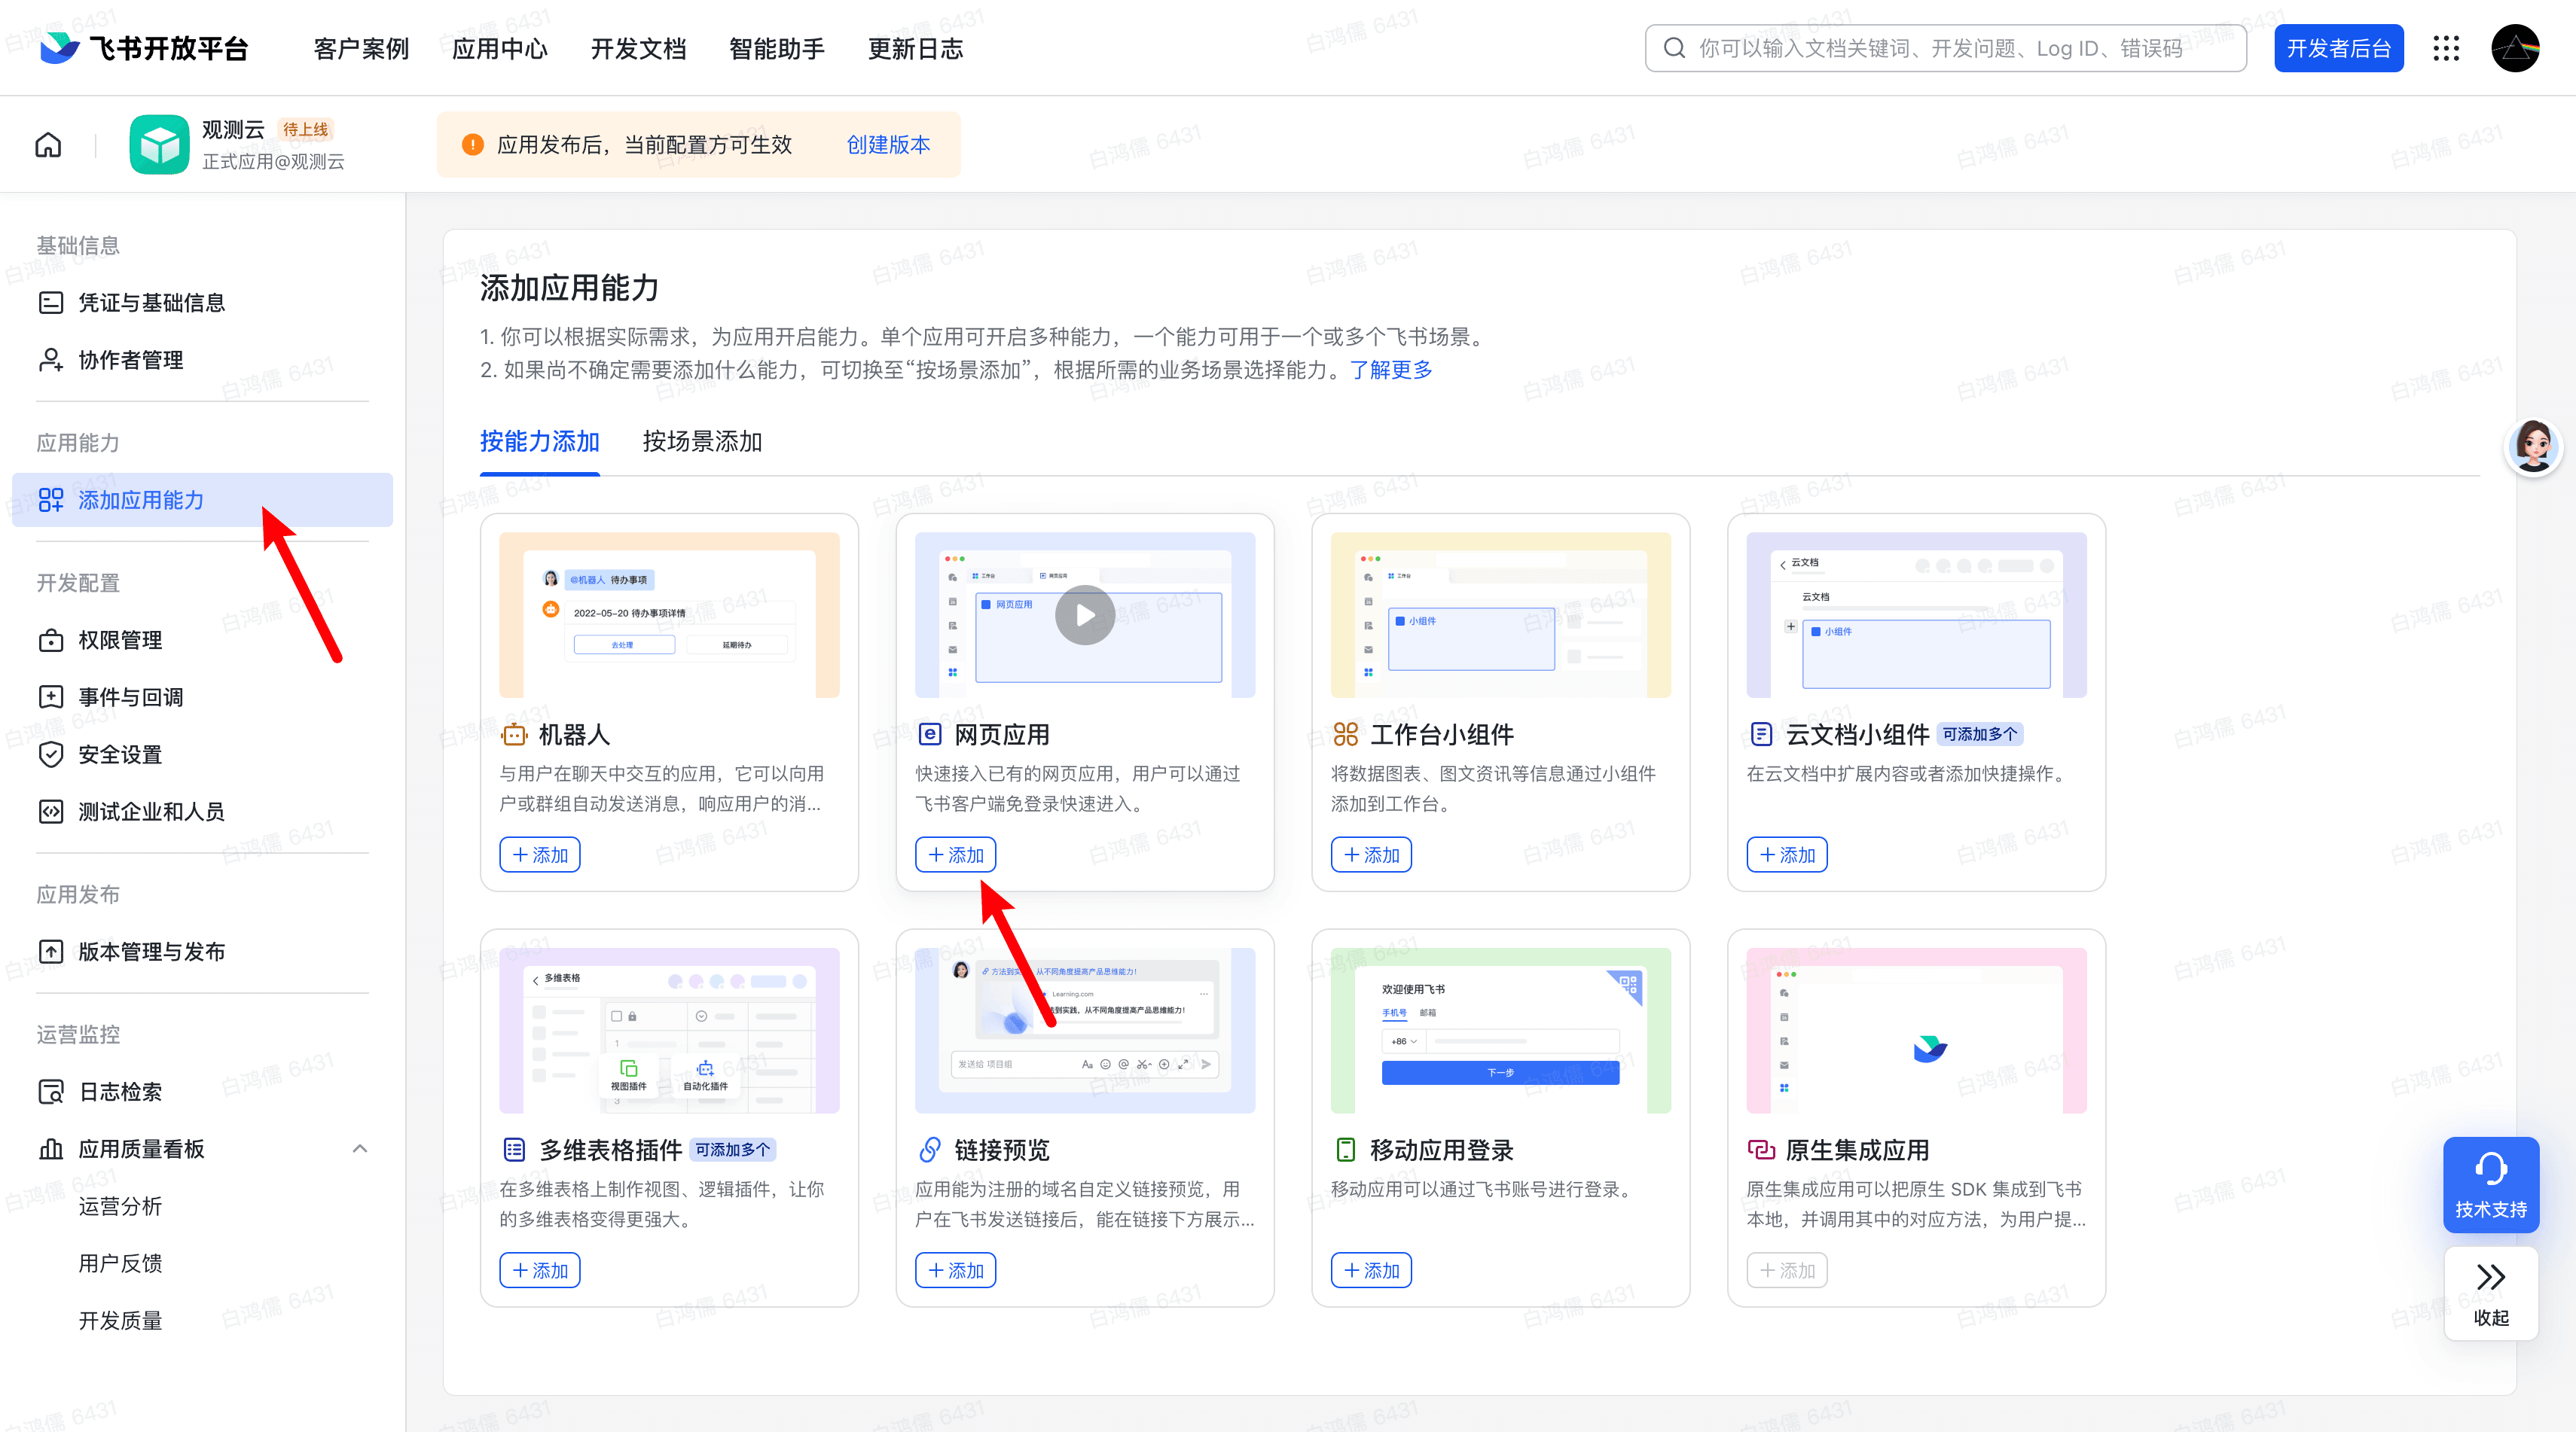Screen dimensions: 2576x1432
Task: Open 运营分析 in the sidebar
Action: pos(121,1206)
